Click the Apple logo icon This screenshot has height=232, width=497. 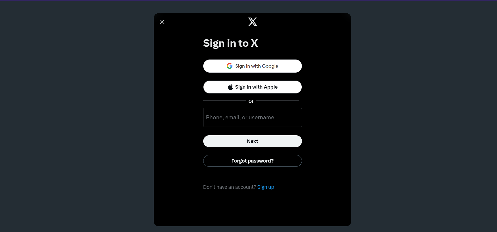pos(230,87)
